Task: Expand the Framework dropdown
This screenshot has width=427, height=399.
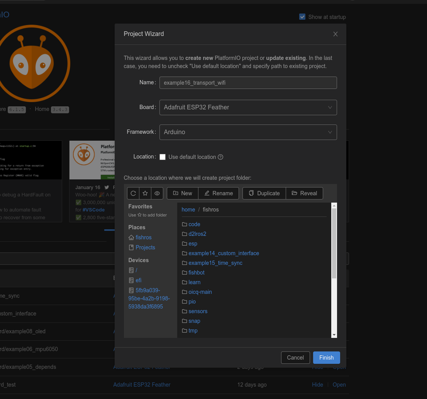Action: pos(248,132)
